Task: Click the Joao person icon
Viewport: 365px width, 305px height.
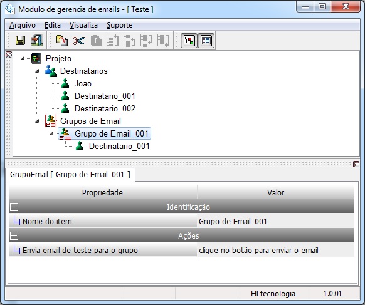Action: 65,83
